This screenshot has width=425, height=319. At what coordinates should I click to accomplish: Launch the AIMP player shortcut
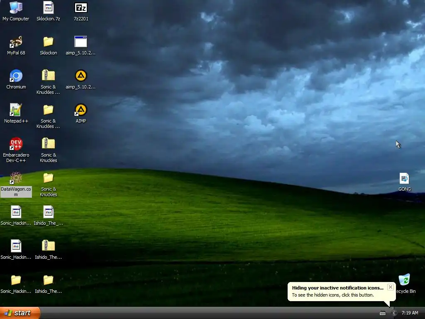81,113
